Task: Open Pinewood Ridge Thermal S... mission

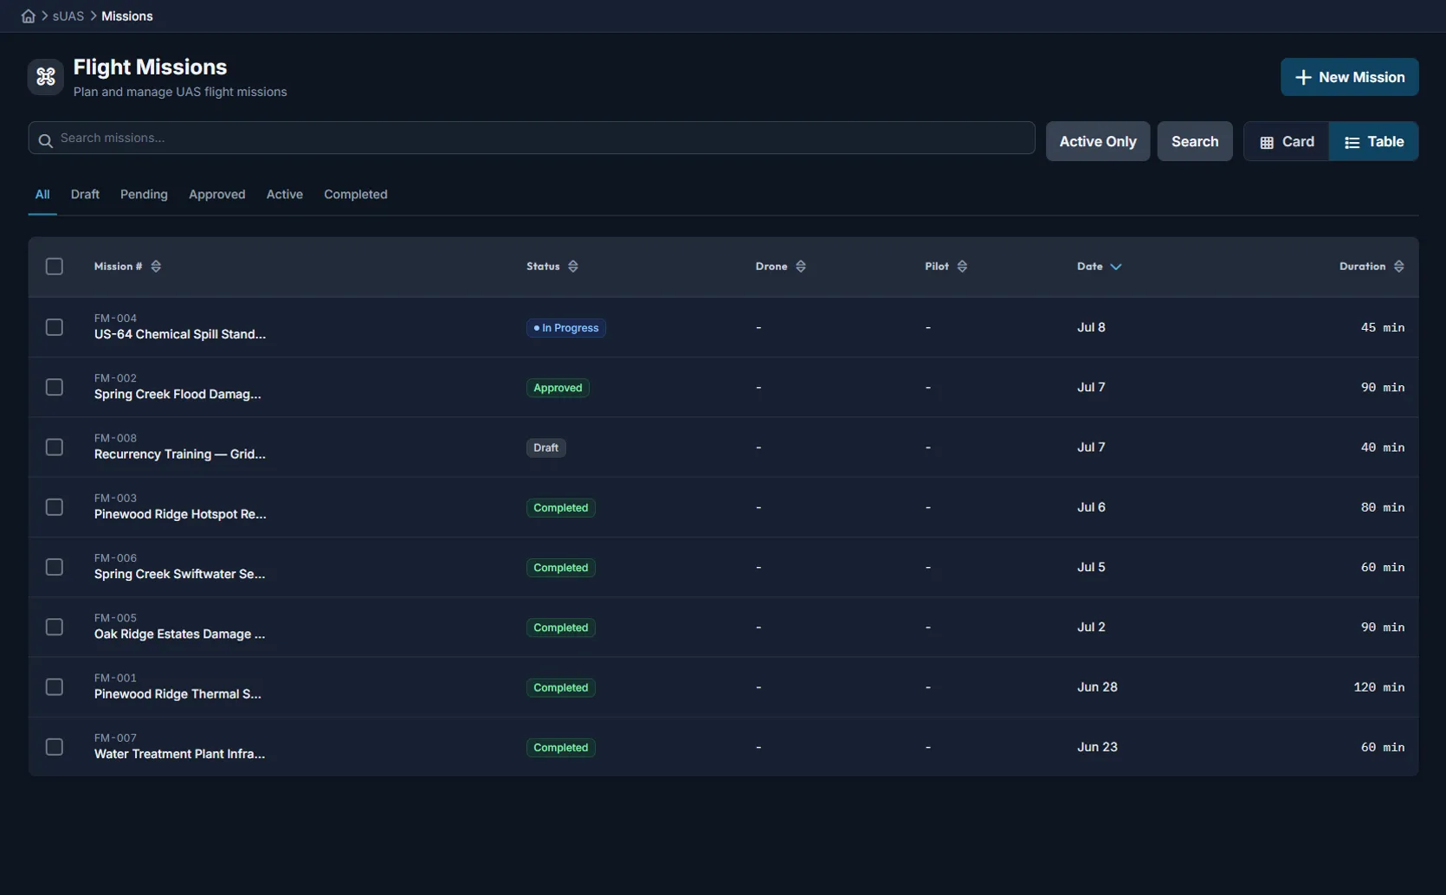Action: (x=178, y=694)
